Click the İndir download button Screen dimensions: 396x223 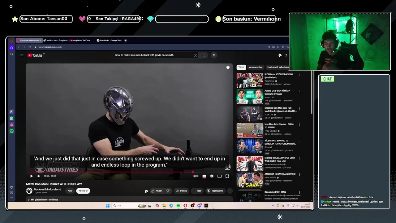tap(197, 191)
